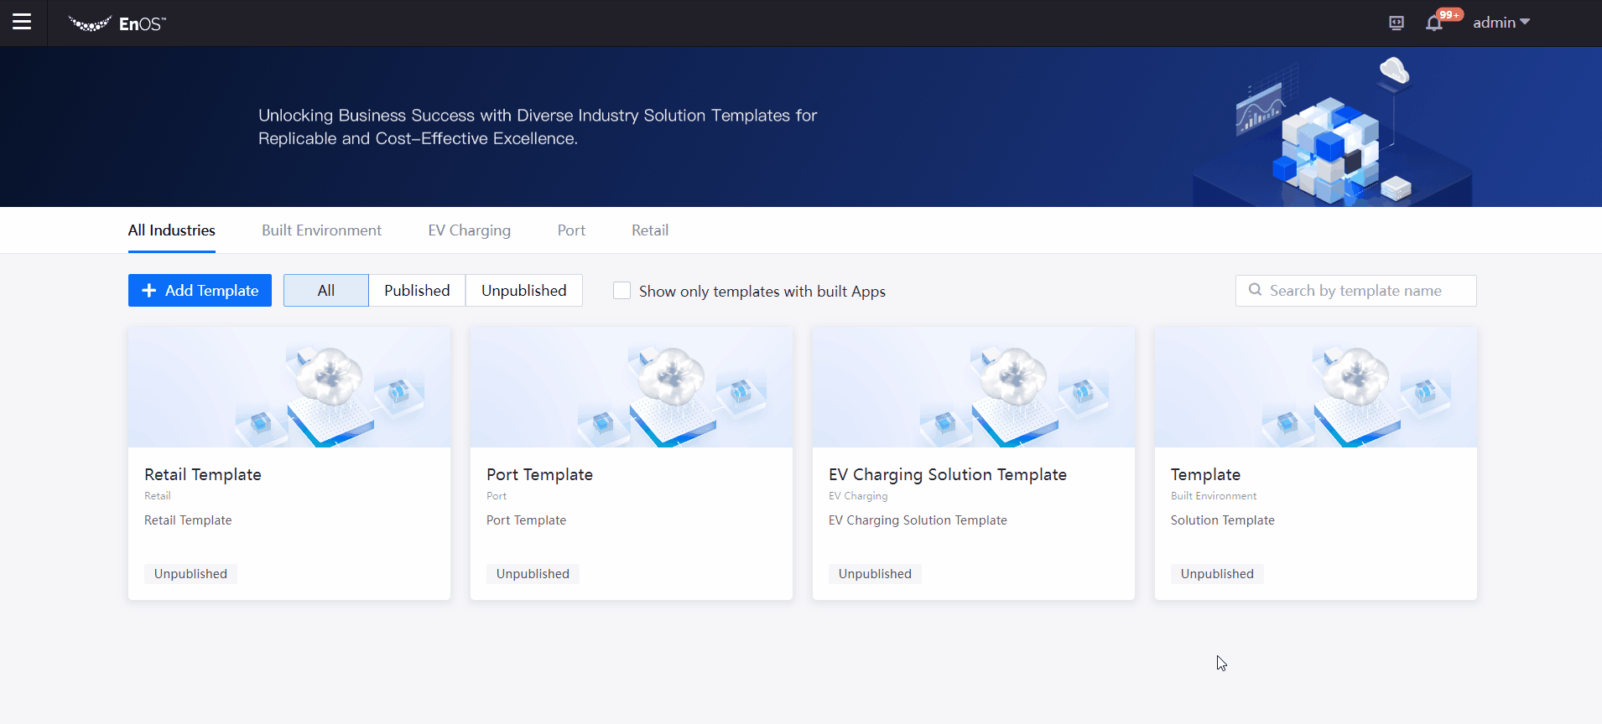Open the screen monitor icon in header
Screen dimensions: 1602x724
click(x=1397, y=23)
